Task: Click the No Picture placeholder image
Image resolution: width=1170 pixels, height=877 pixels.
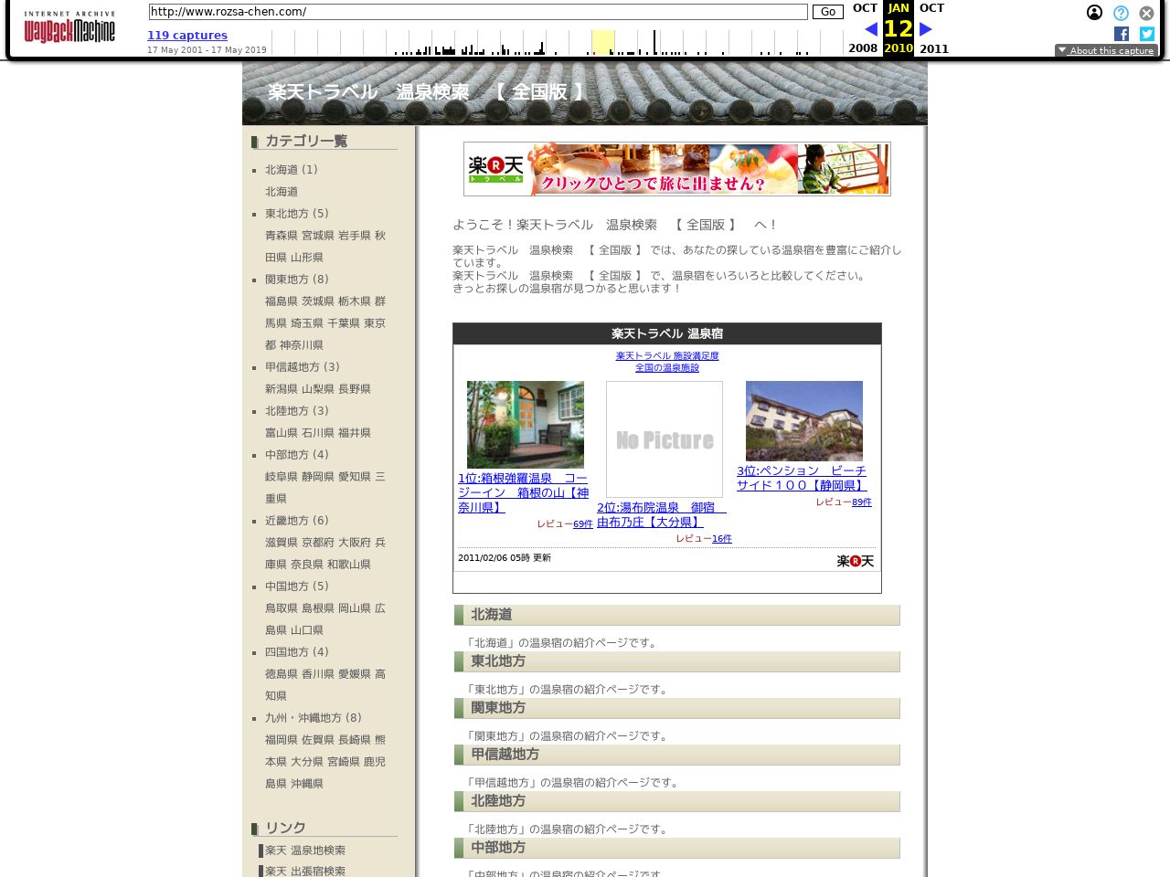Action: pos(664,439)
